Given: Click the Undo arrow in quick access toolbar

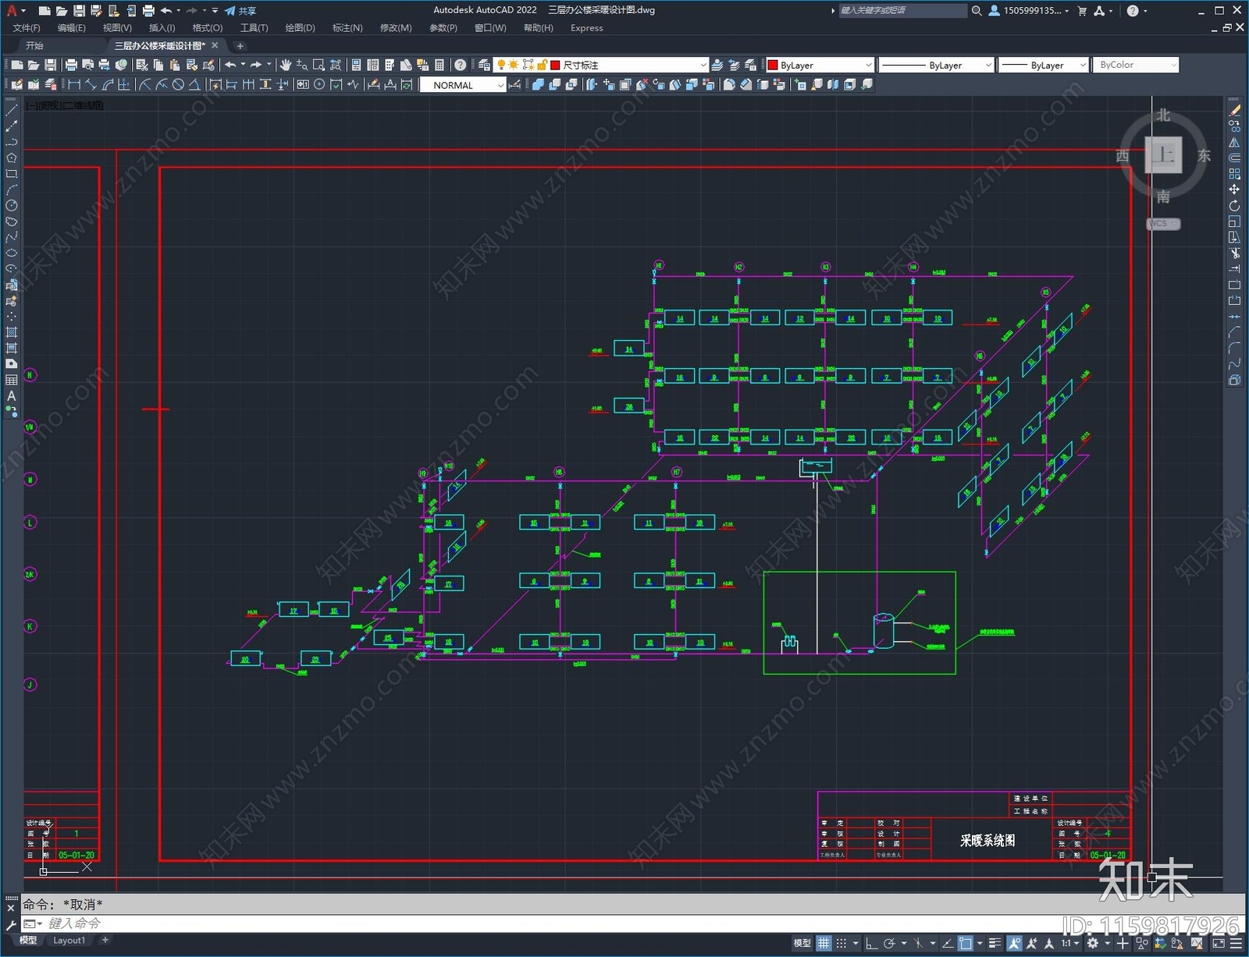Looking at the screenshot, I should tap(166, 11).
